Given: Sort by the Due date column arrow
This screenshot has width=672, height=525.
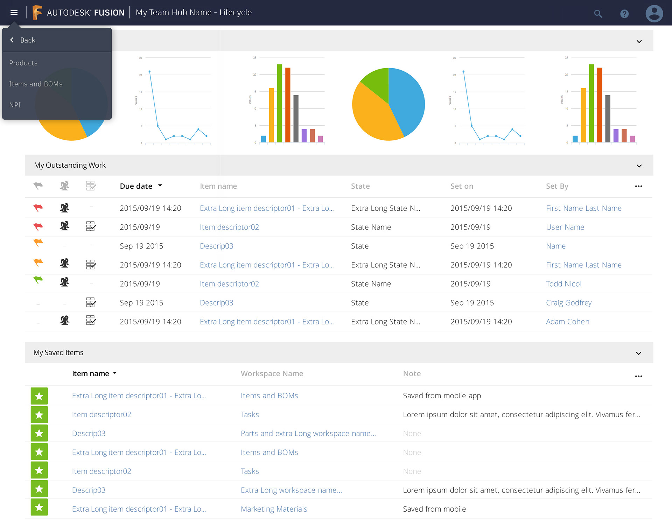Looking at the screenshot, I should point(160,185).
